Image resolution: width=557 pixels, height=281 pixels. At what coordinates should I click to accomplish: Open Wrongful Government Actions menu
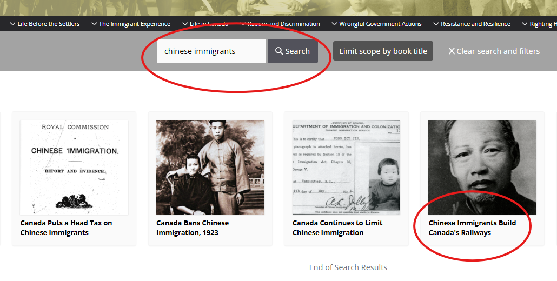click(376, 24)
